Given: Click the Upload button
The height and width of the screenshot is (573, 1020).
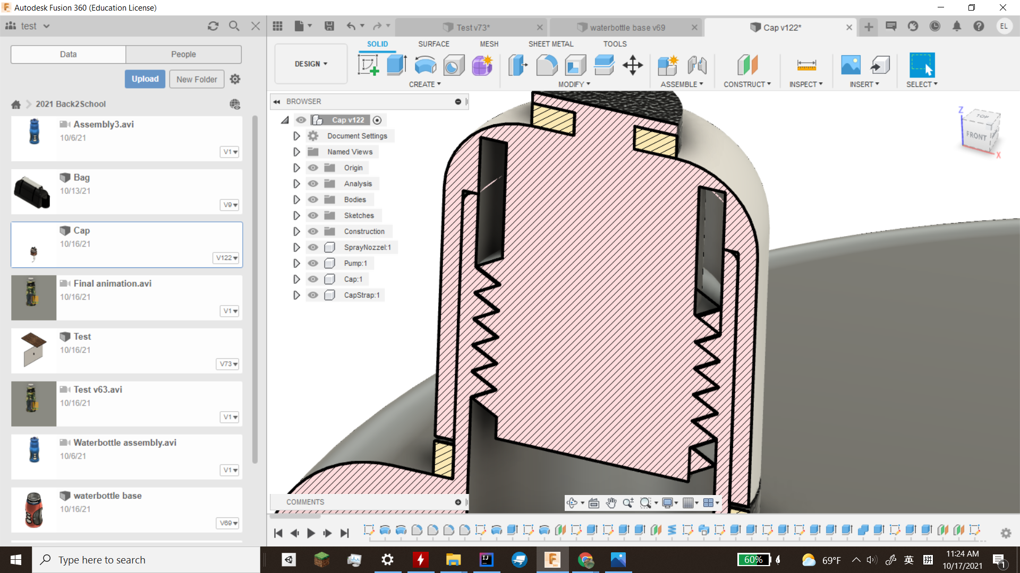Looking at the screenshot, I should (x=144, y=79).
